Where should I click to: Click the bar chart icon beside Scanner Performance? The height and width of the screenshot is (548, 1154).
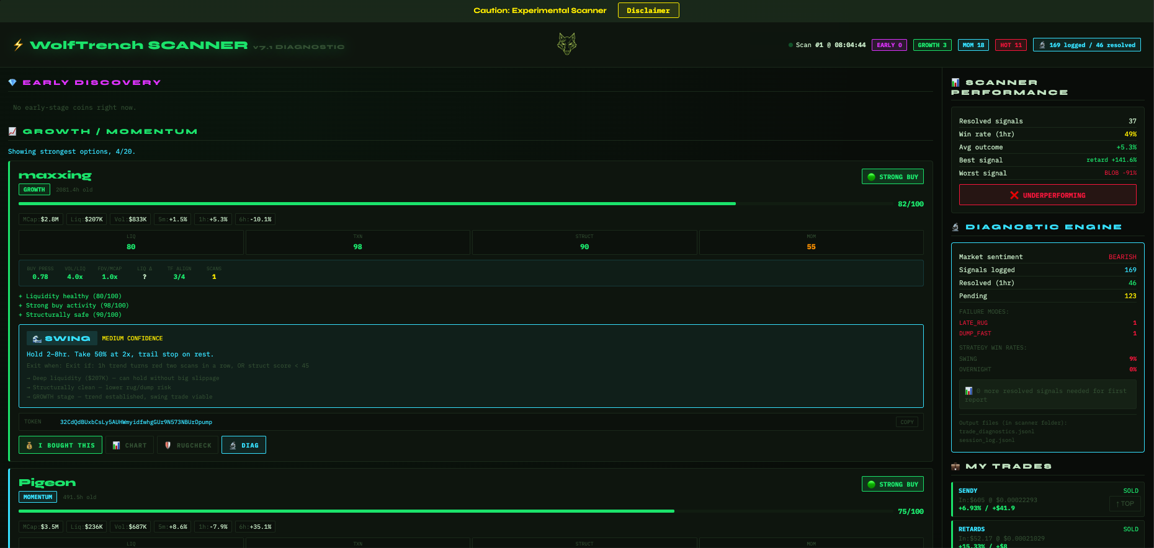pyautogui.click(x=955, y=82)
